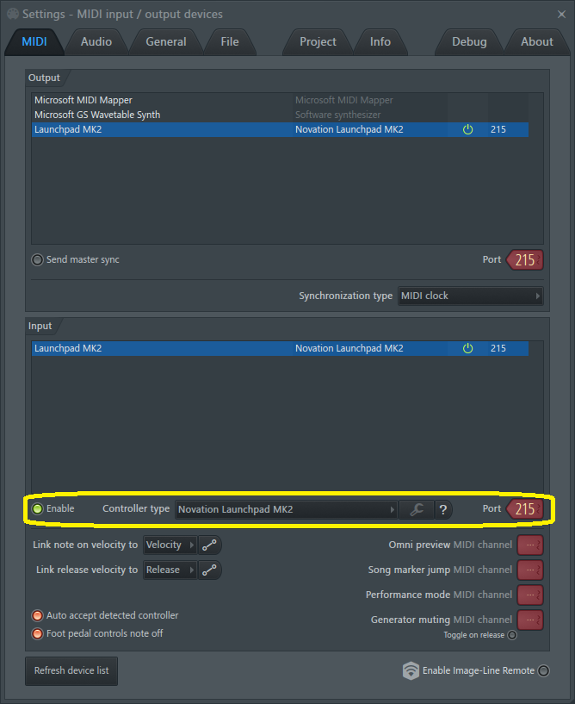Click Refresh device list button
The width and height of the screenshot is (575, 704).
click(71, 670)
